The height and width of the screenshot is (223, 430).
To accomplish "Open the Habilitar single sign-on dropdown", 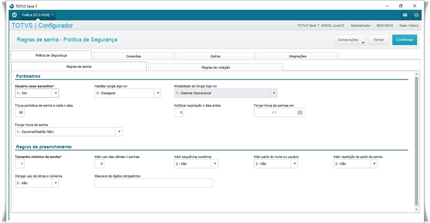I will point(158,93).
